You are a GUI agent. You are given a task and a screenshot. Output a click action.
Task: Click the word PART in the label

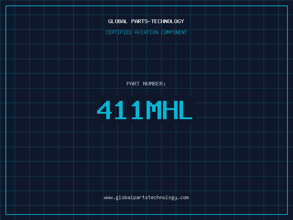133,84
